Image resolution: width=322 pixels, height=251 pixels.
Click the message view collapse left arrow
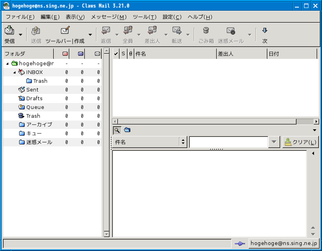(x=313, y=153)
